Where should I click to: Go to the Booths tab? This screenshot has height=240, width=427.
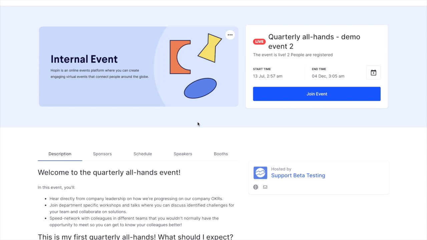click(x=221, y=154)
